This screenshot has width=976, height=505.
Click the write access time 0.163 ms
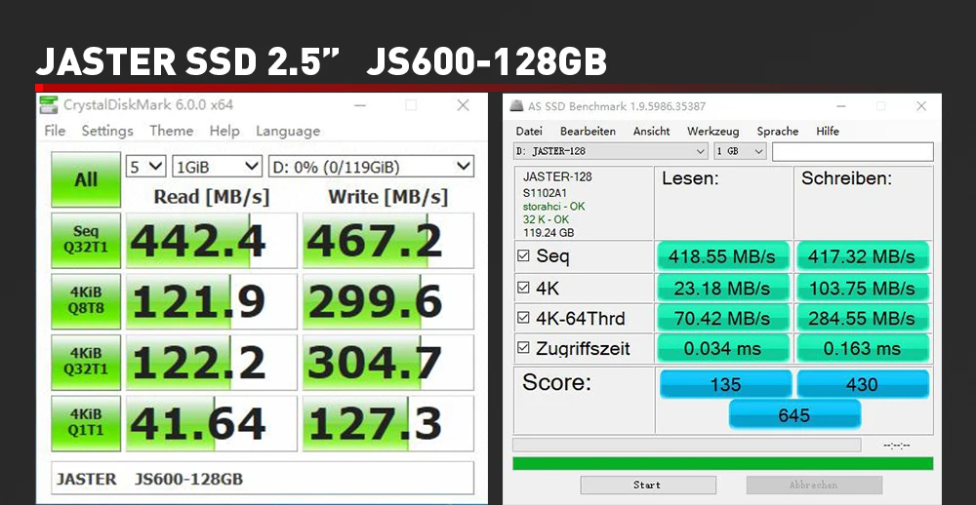pyautogui.click(x=862, y=348)
